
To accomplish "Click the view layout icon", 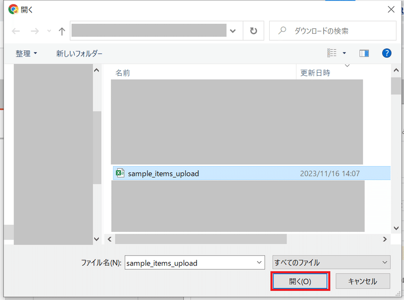I will 332,53.
